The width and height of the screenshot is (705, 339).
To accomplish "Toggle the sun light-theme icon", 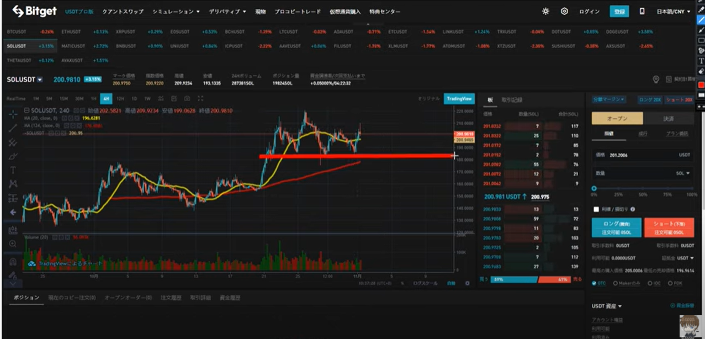I will pos(545,11).
